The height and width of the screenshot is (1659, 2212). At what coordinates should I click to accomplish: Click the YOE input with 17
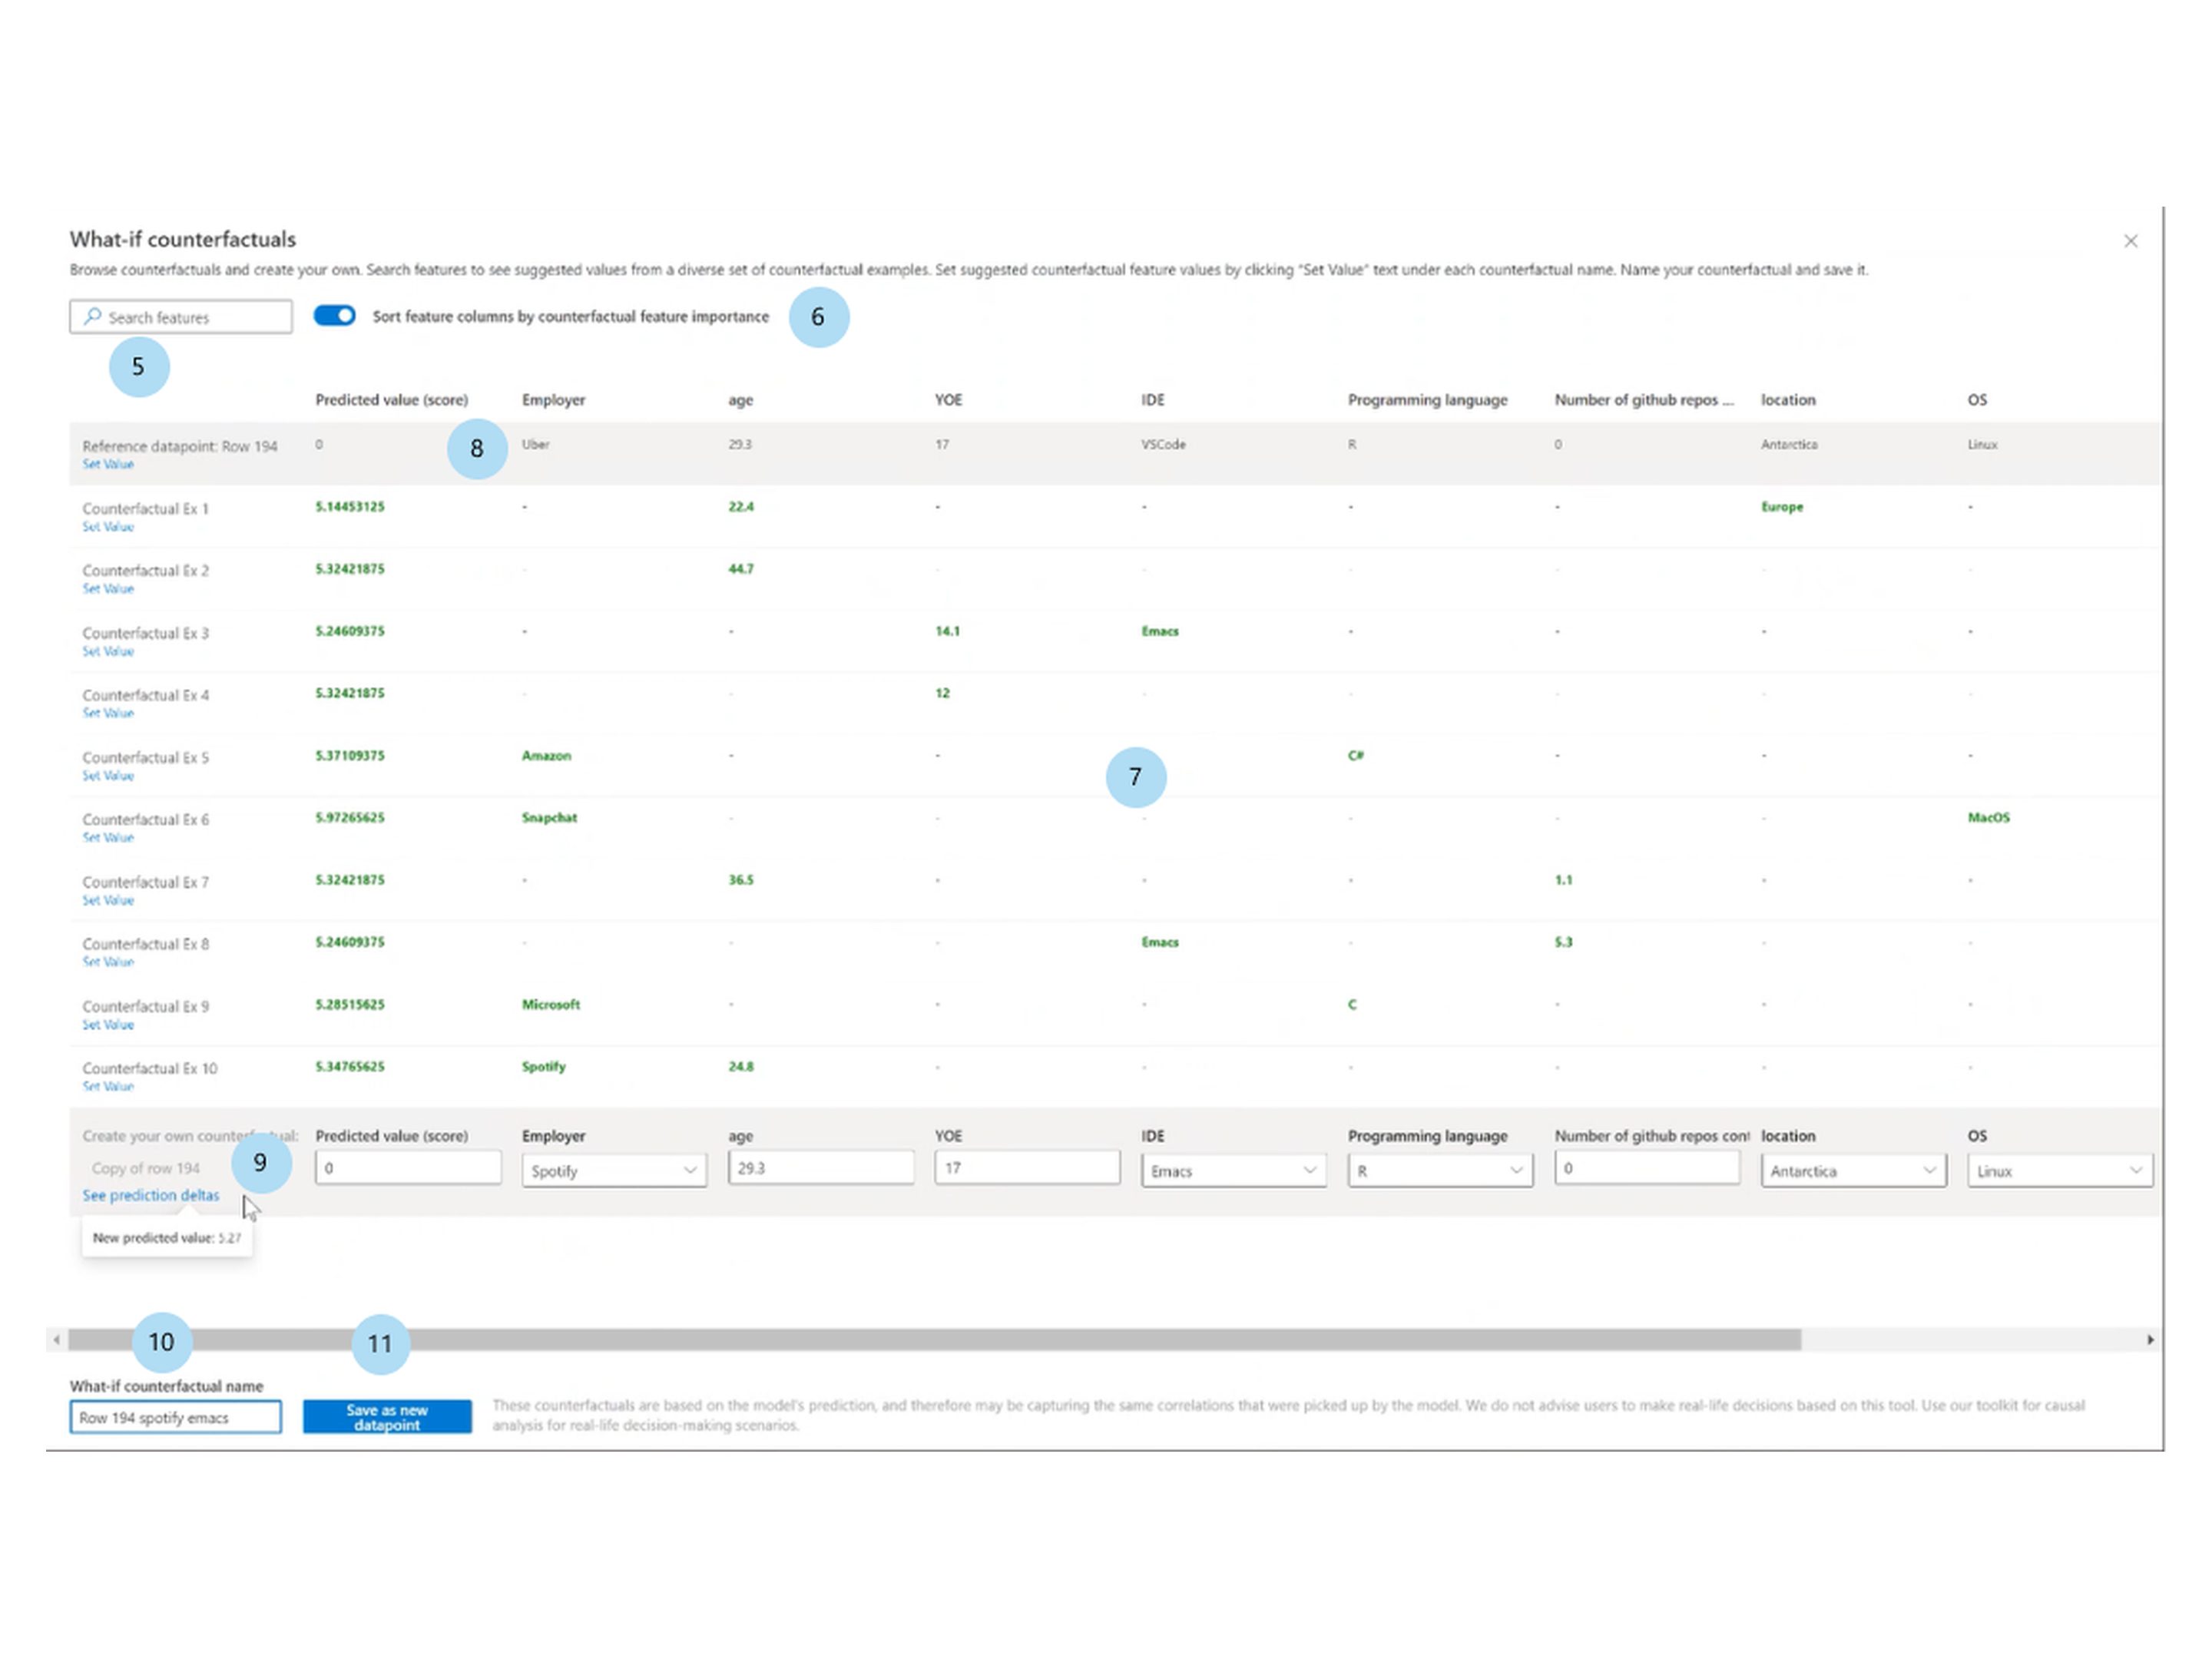coord(1027,1168)
